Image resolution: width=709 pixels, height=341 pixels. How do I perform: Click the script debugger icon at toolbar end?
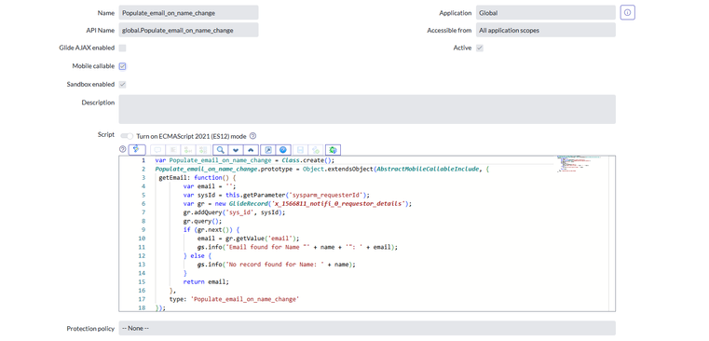(x=334, y=150)
